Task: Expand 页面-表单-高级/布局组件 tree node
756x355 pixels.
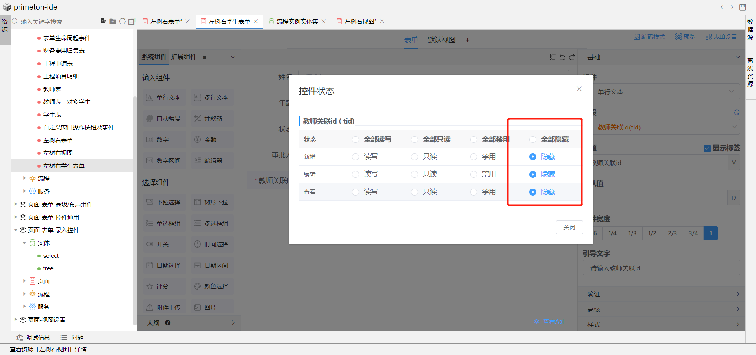Action: coord(16,204)
